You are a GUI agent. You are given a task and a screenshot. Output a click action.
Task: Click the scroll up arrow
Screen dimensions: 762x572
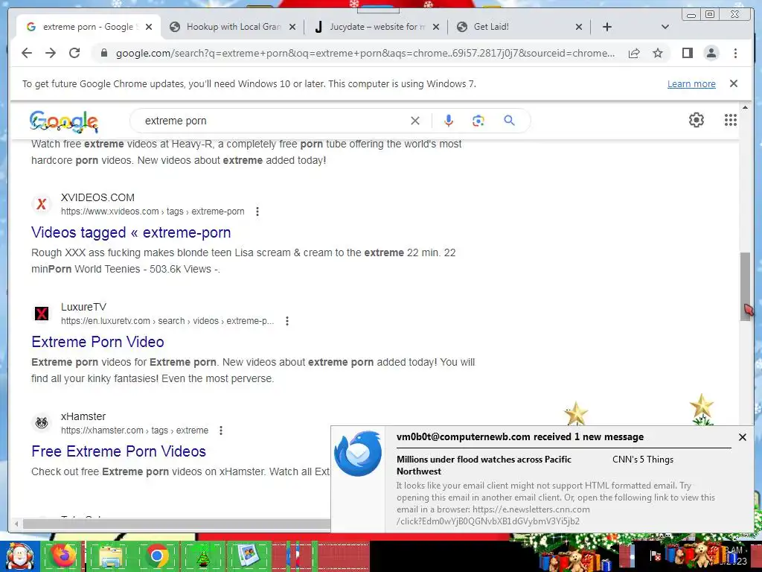click(745, 107)
